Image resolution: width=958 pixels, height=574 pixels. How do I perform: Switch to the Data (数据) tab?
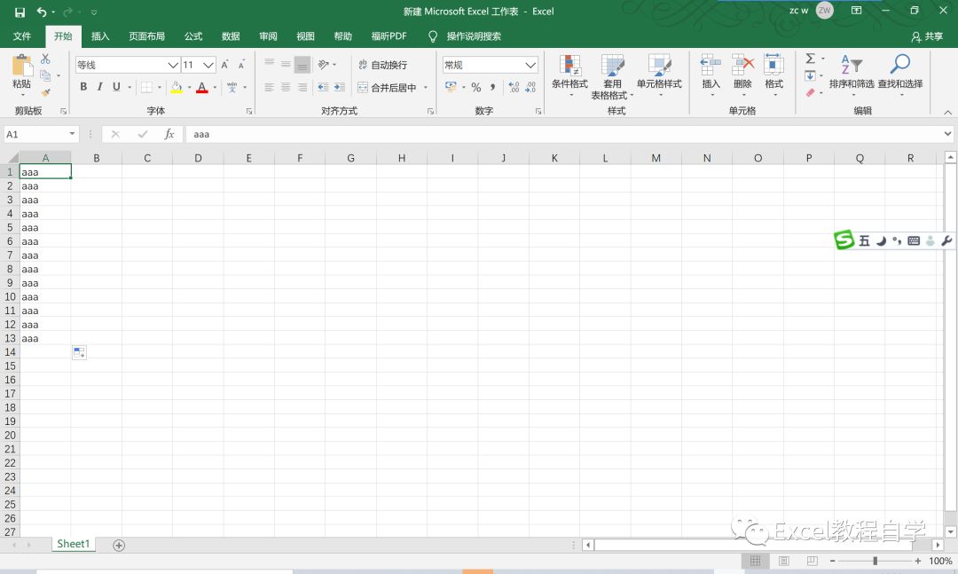pyautogui.click(x=231, y=36)
